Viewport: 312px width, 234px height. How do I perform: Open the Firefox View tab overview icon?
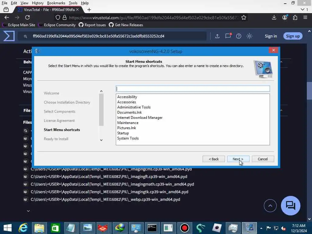coord(6,9)
